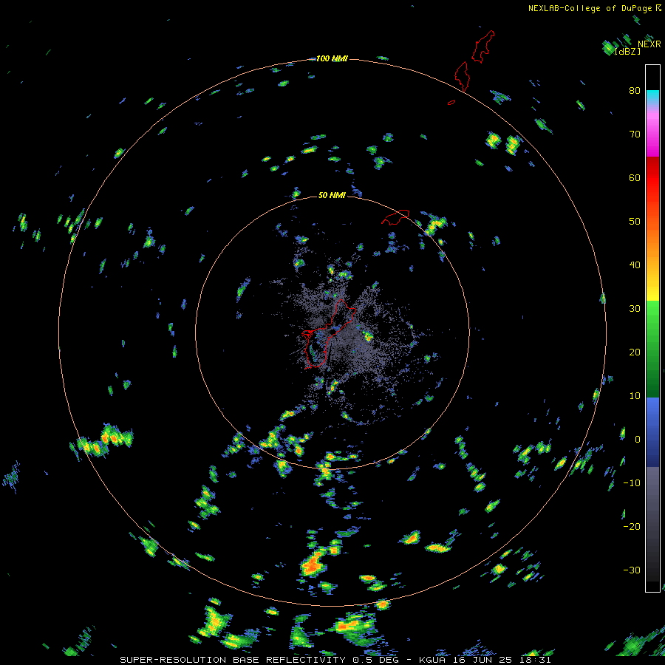
Task: Click the SUPER-RESOLUTION BASE REFLECTIVITY caption text
Action: (x=233, y=660)
